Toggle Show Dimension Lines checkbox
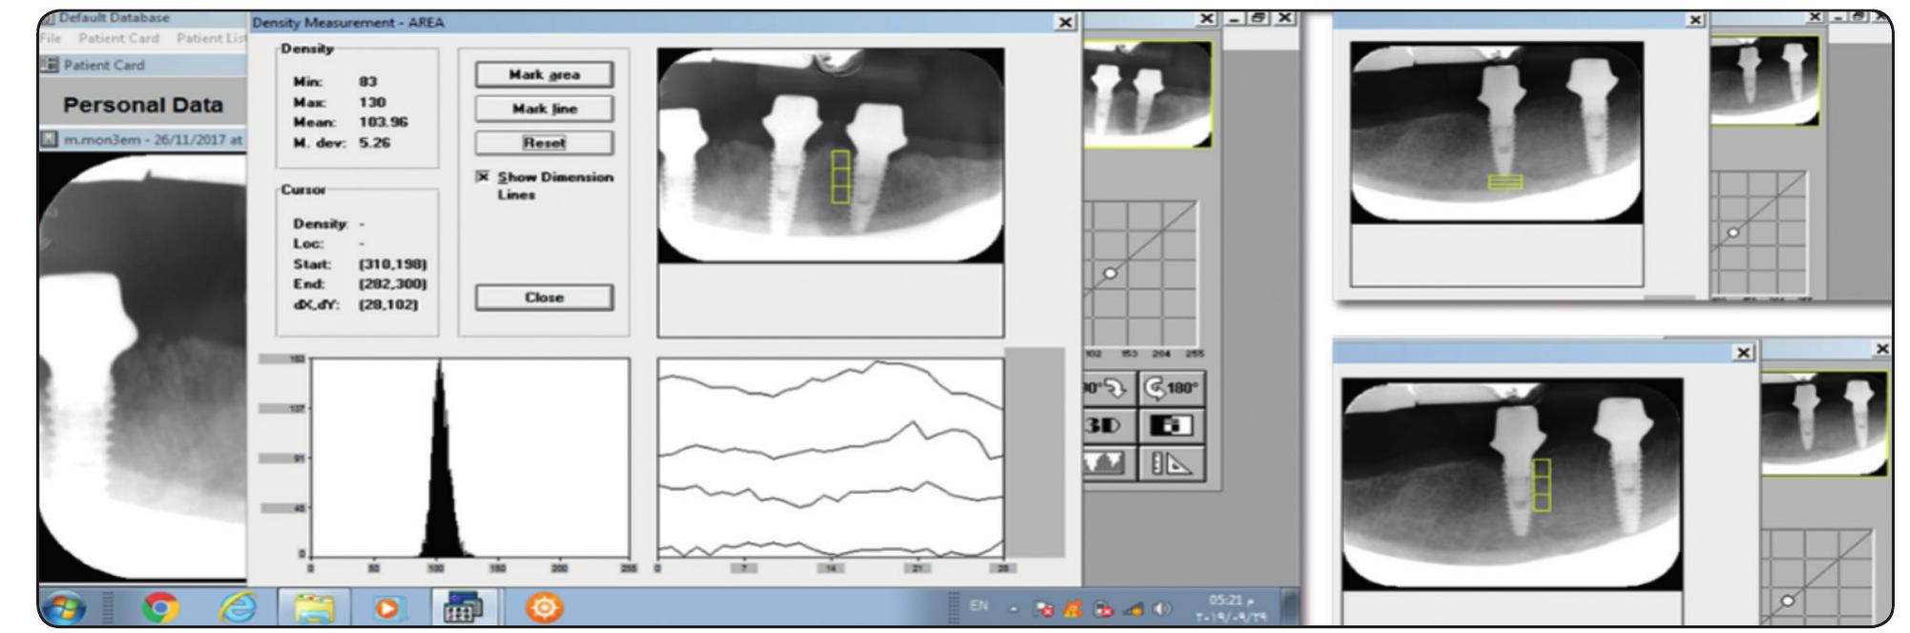 (483, 177)
